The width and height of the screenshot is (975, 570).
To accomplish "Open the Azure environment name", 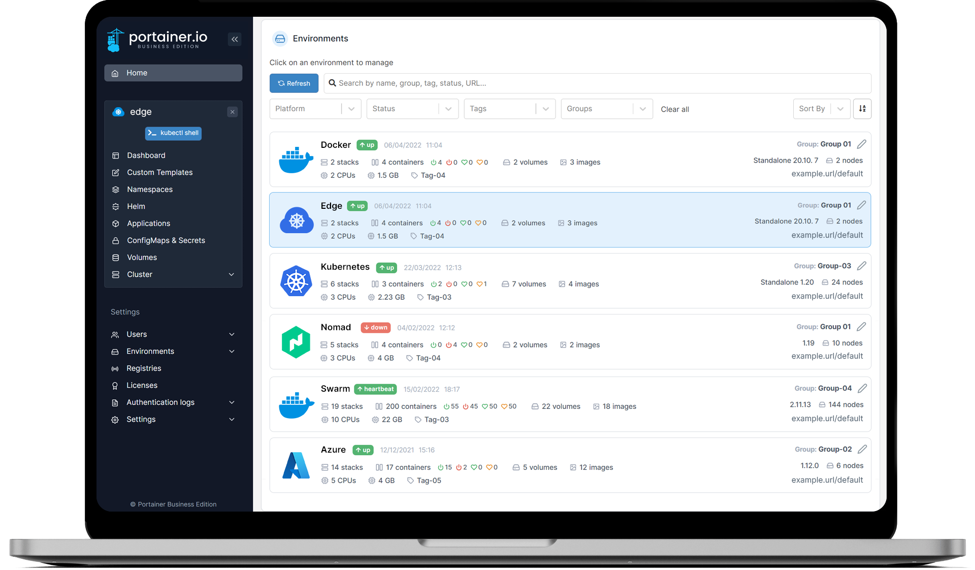I will pos(333,450).
